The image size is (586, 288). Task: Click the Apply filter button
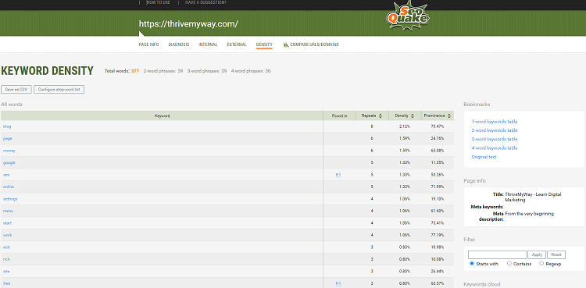tap(537, 254)
